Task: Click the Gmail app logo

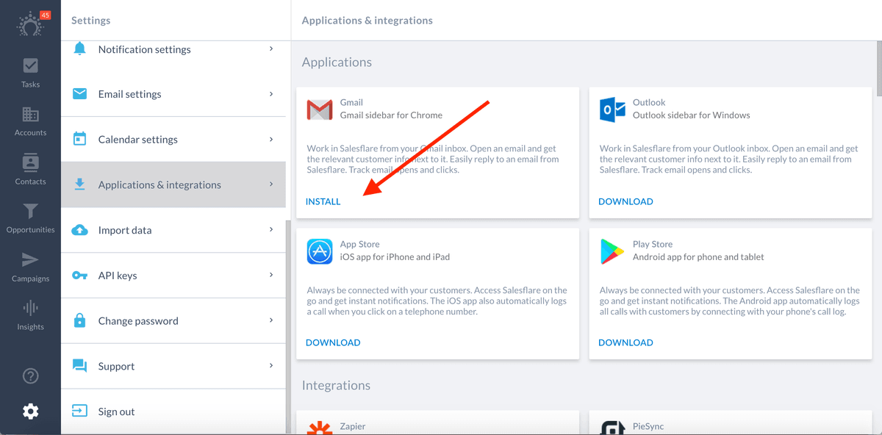Action: click(320, 110)
